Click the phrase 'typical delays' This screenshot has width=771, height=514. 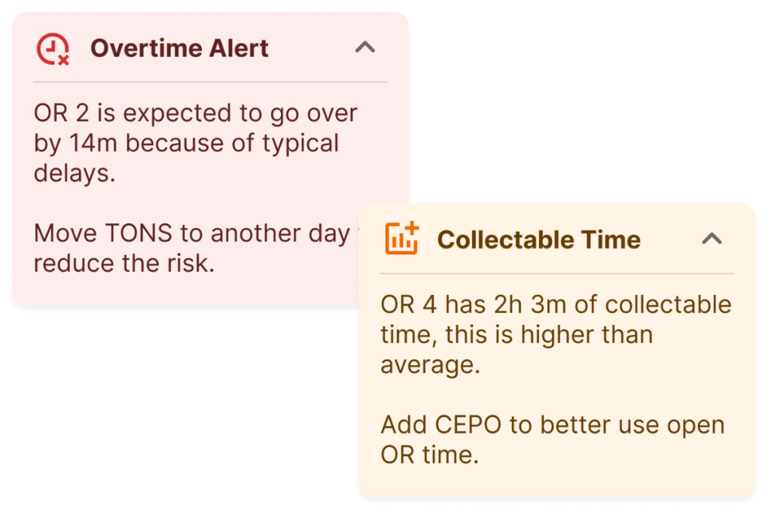[187, 158]
